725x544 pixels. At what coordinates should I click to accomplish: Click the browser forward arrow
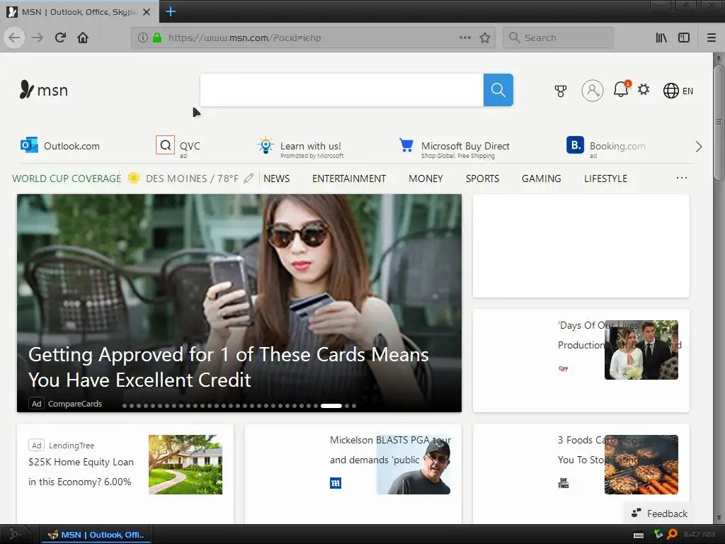click(38, 38)
